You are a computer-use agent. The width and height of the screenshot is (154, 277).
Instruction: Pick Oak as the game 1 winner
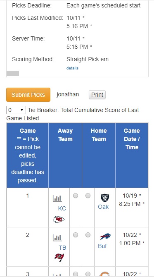[x=88, y=196]
